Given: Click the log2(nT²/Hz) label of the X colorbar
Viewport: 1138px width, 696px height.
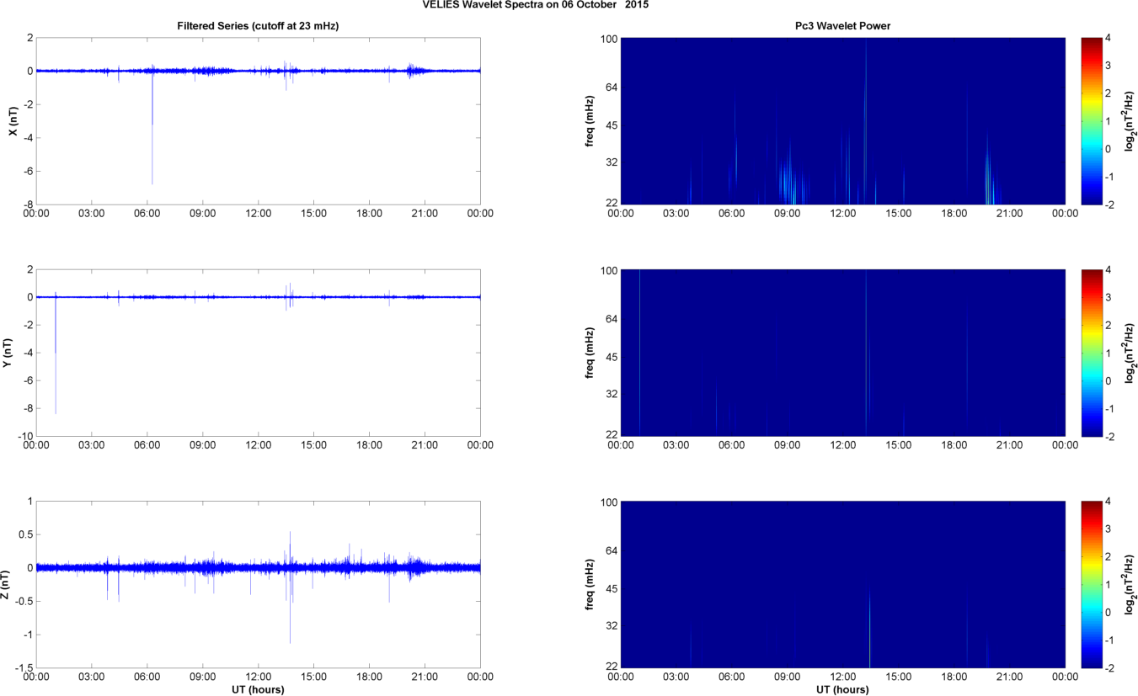Looking at the screenshot, I should [1130, 121].
